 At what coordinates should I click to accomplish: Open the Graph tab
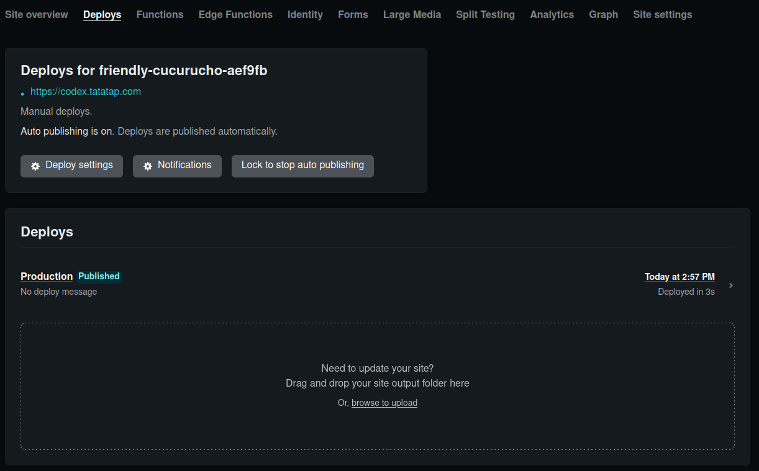pos(603,14)
